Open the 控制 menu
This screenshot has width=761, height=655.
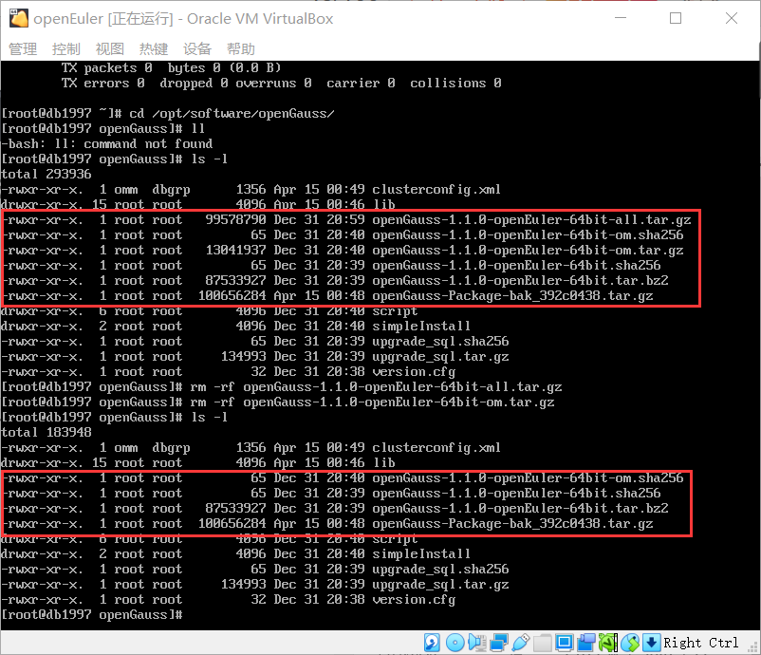66,49
